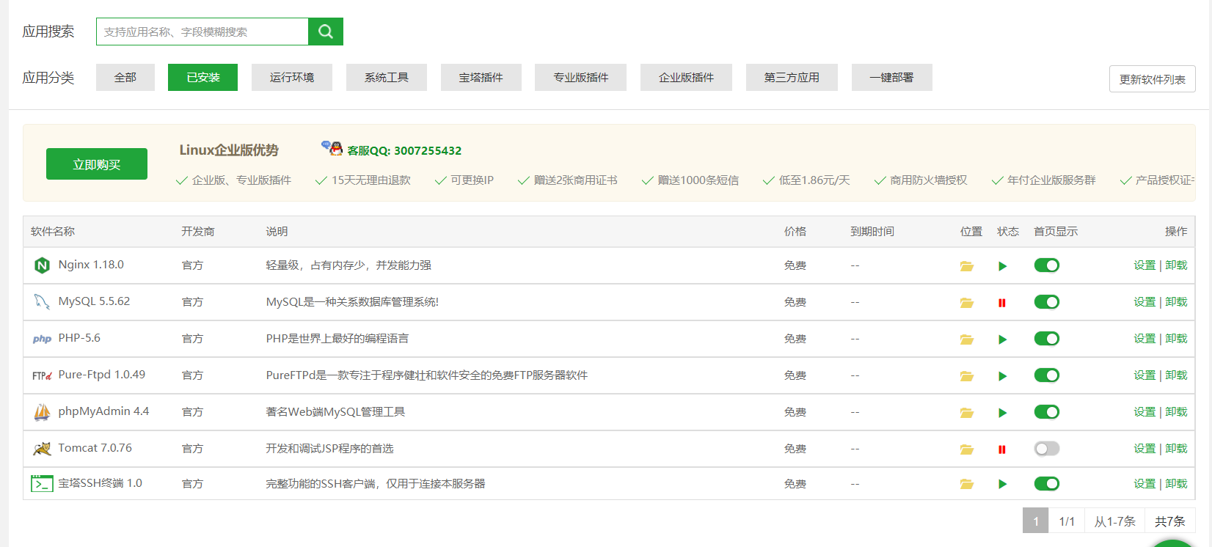Click the 宝塔SSH终端 terminal icon
The image size is (1212, 547).
pos(42,484)
